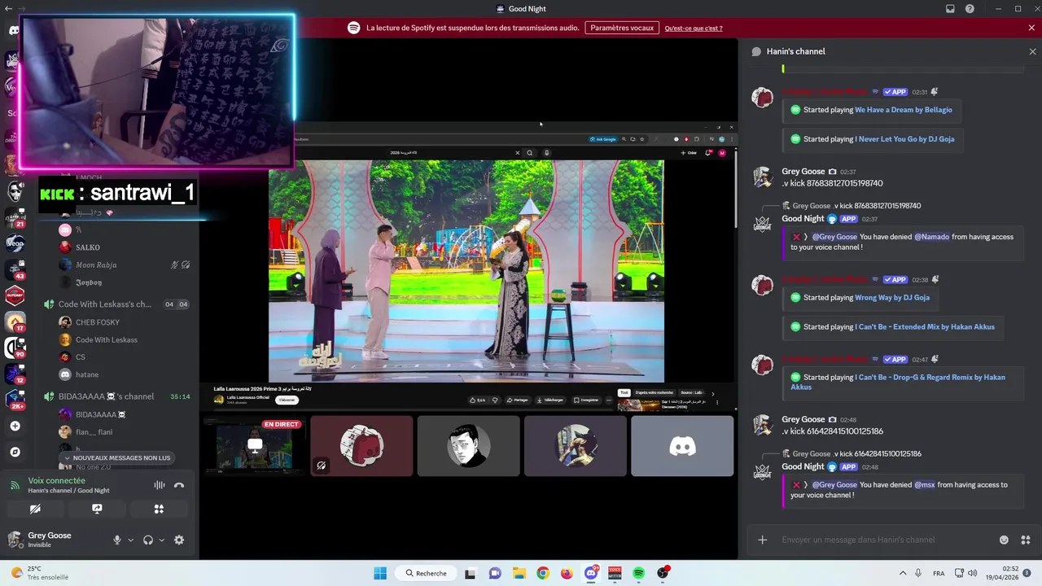
Task: Open the activities and soundboard button
Action: [159, 509]
